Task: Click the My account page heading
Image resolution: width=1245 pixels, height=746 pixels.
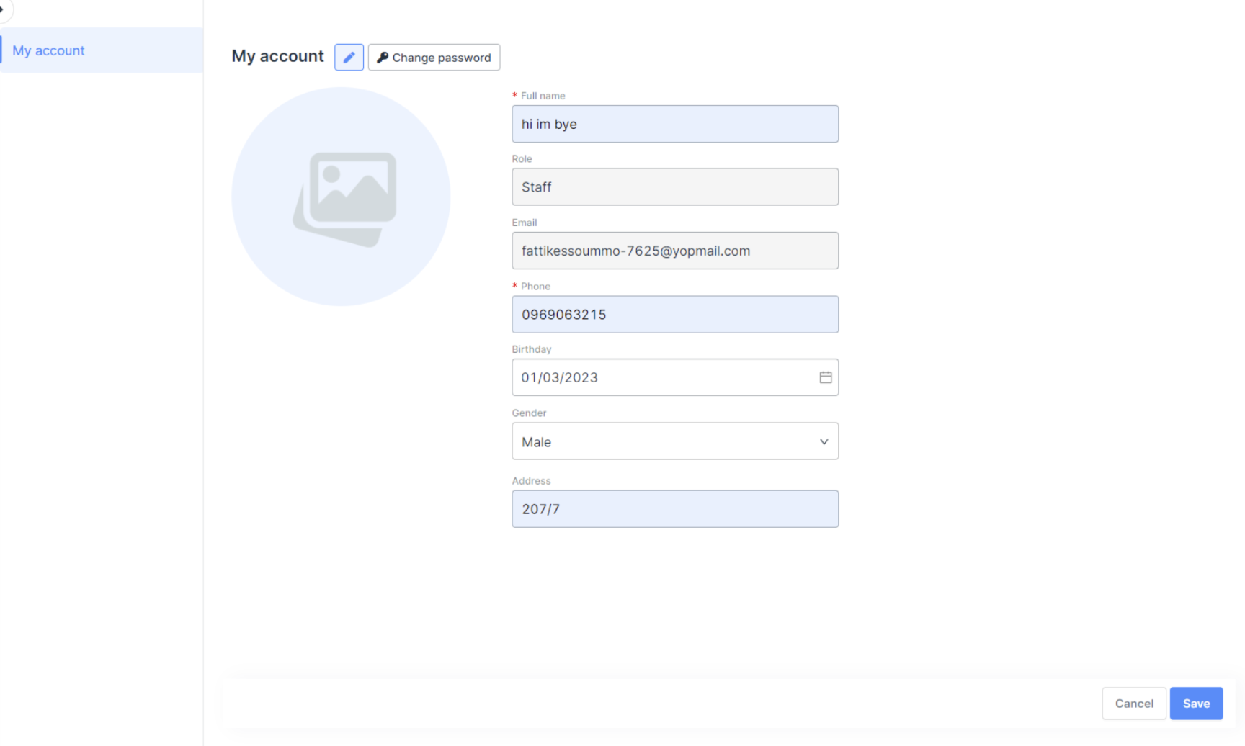Action: coord(277,56)
